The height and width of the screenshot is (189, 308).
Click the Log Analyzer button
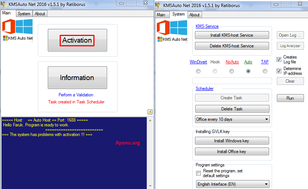click(x=290, y=46)
